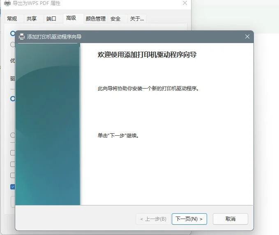Click the 上一步(B) back button

152,219
